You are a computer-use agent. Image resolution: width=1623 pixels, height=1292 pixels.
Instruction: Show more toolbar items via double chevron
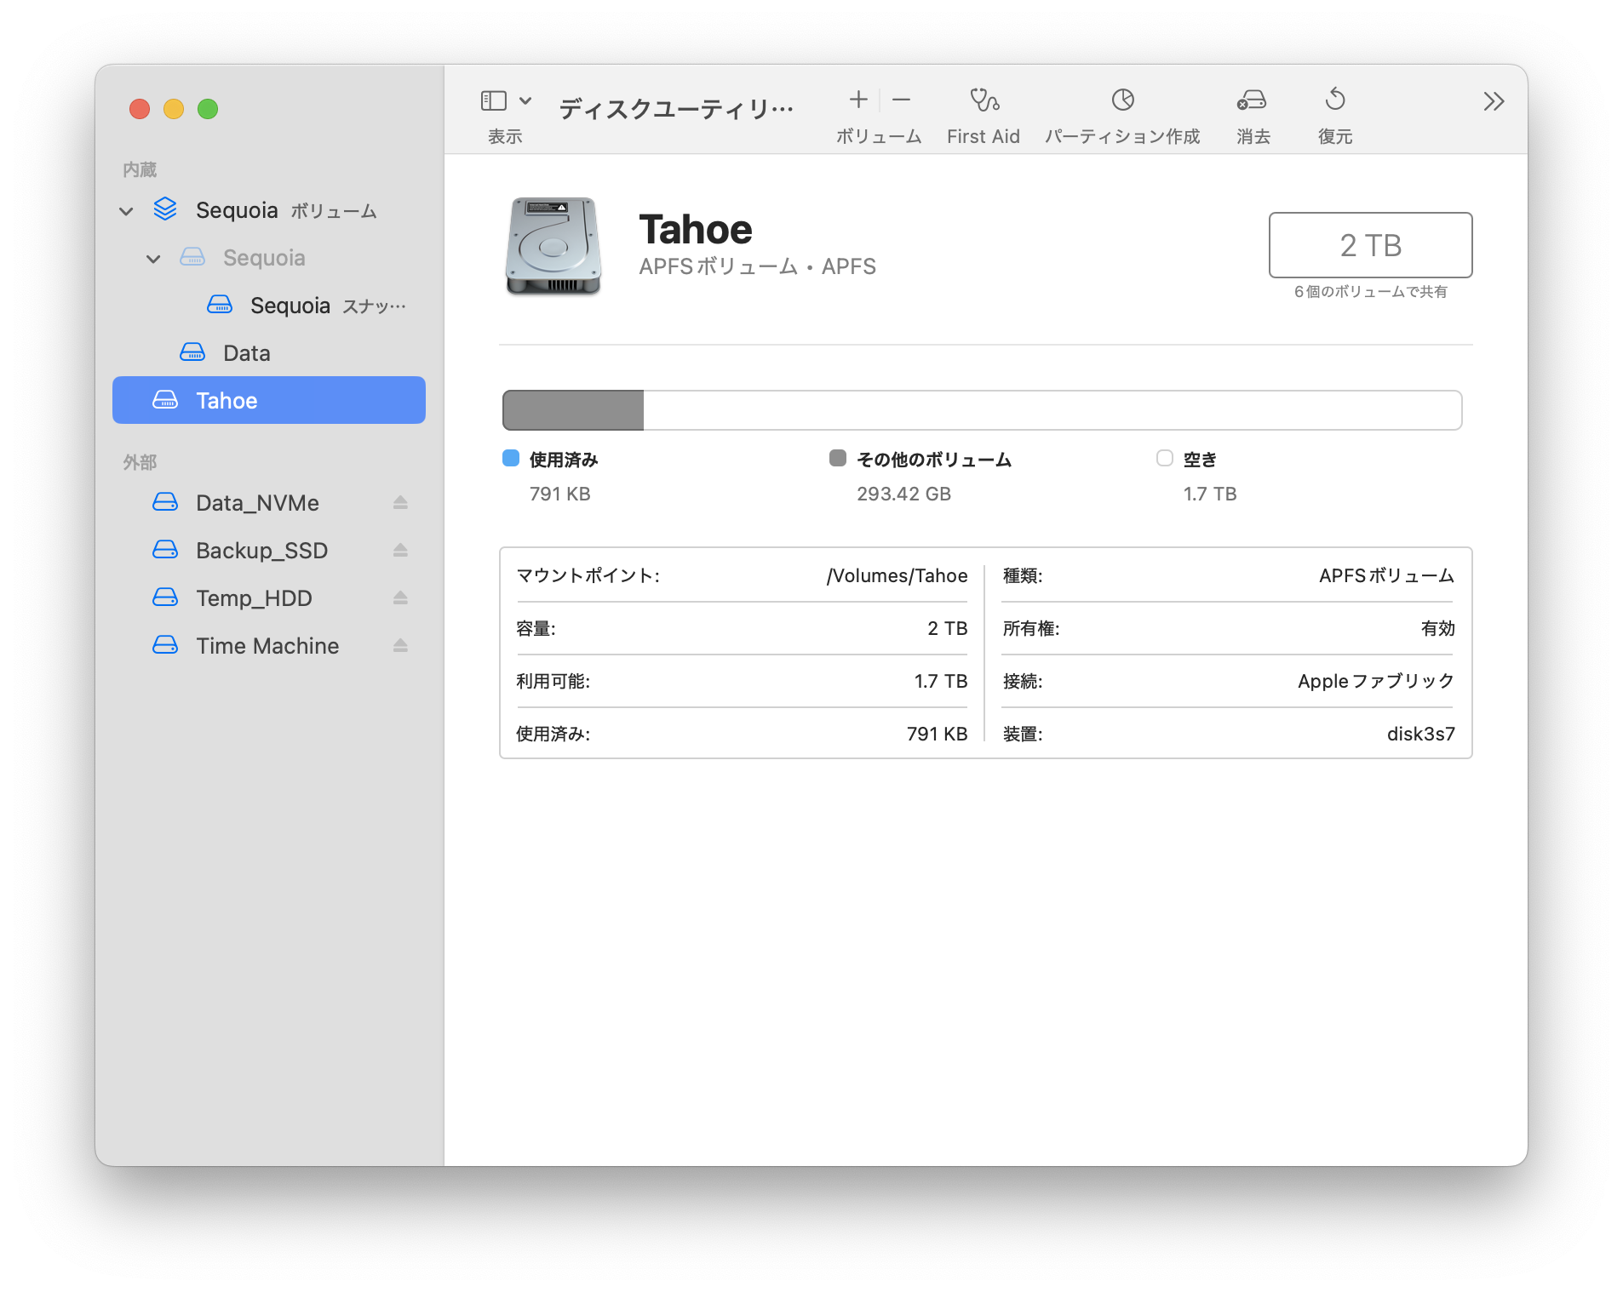coord(1493,102)
